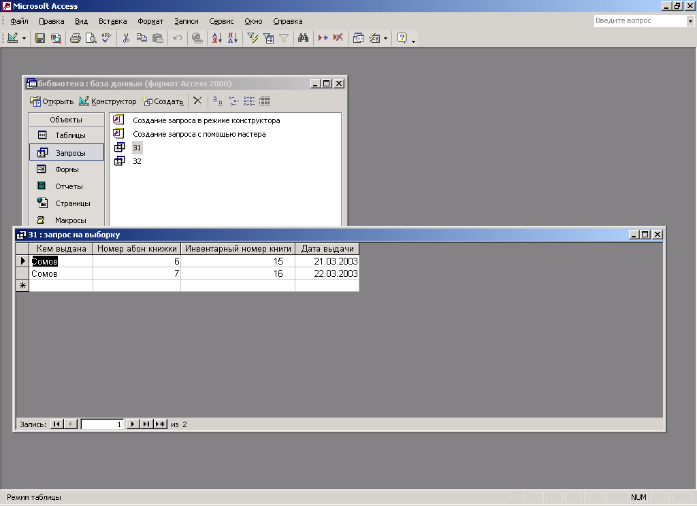Viewport: 697px width, 506px height.
Task: Switch database window to details view
Action: click(265, 101)
